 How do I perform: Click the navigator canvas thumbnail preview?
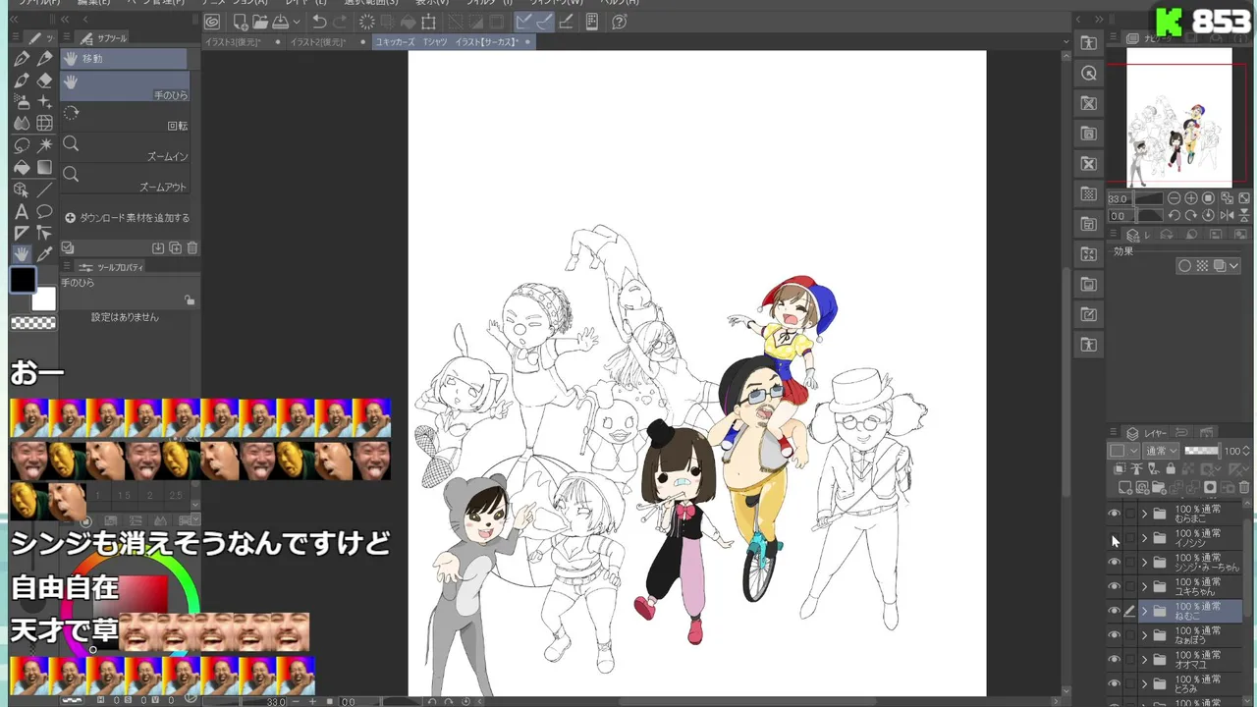(x=1178, y=117)
